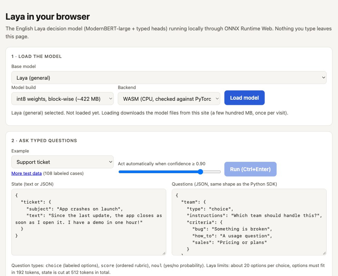Click the Questions text area resize handle
The width and height of the screenshot is (338, 276).
[x=325, y=253]
